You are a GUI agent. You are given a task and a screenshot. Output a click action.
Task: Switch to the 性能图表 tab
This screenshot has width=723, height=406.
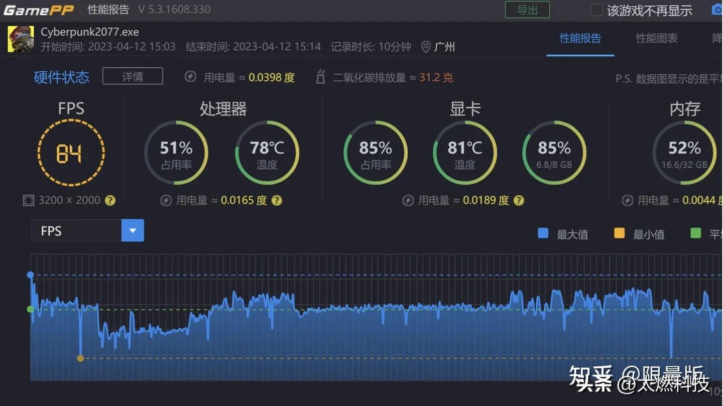(656, 38)
